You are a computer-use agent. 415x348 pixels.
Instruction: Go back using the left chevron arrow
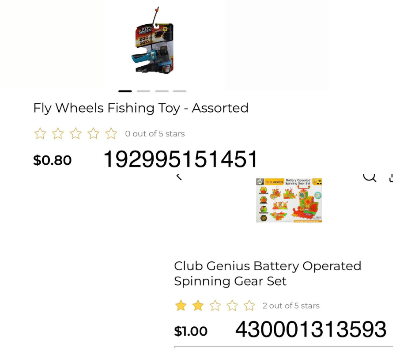[x=179, y=177]
